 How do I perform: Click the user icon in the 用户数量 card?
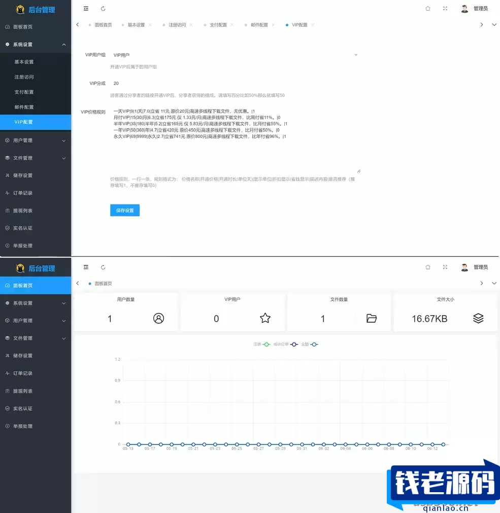coord(158,318)
